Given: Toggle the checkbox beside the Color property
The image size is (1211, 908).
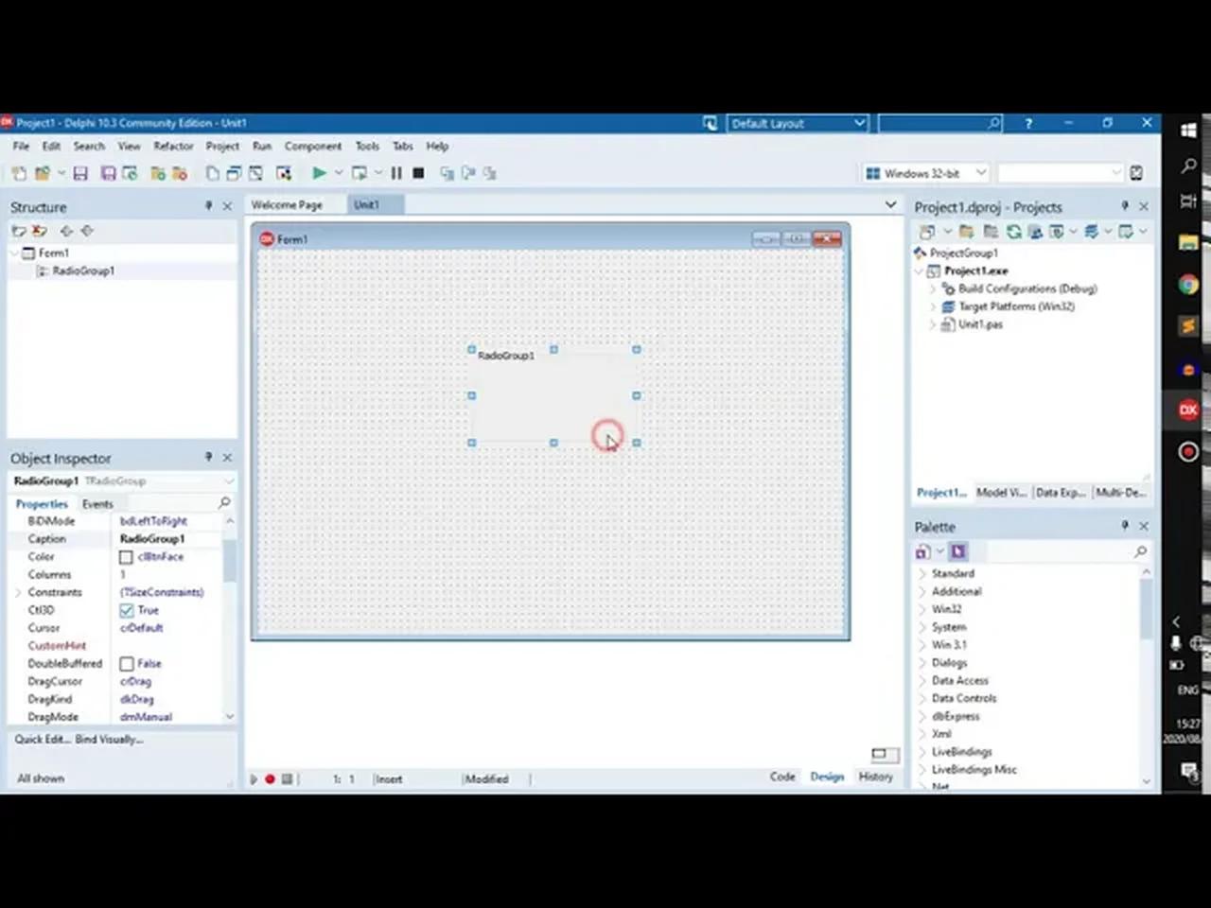Looking at the screenshot, I should coord(127,556).
